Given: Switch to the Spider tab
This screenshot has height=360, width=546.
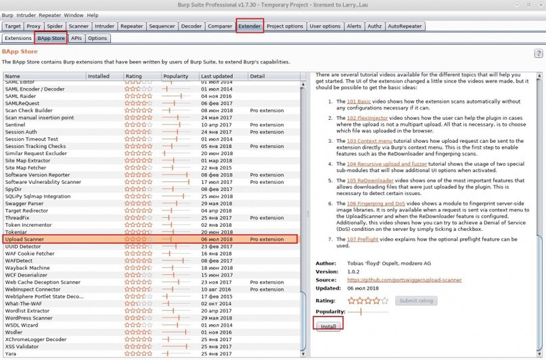Looking at the screenshot, I should pyautogui.click(x=55, y=26).
